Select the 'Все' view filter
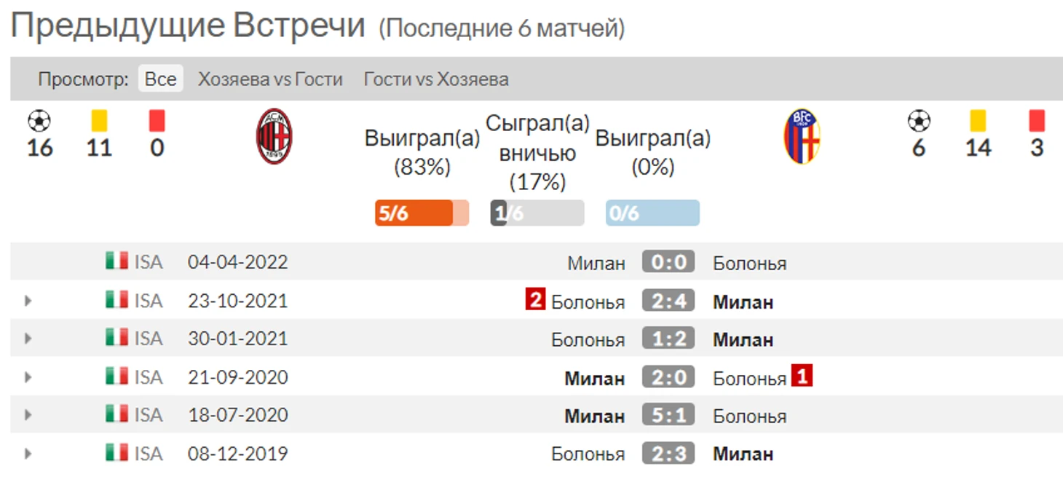Image resolution: width=1063 pixels, height=490 pixels. [160, 79]
